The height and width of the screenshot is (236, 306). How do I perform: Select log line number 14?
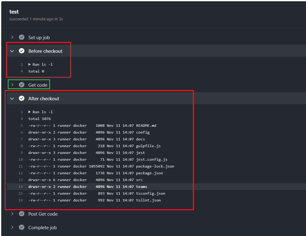21,187
